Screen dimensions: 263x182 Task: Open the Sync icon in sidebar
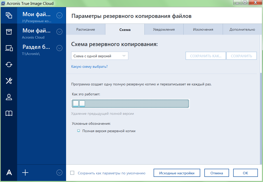point(9,64)
